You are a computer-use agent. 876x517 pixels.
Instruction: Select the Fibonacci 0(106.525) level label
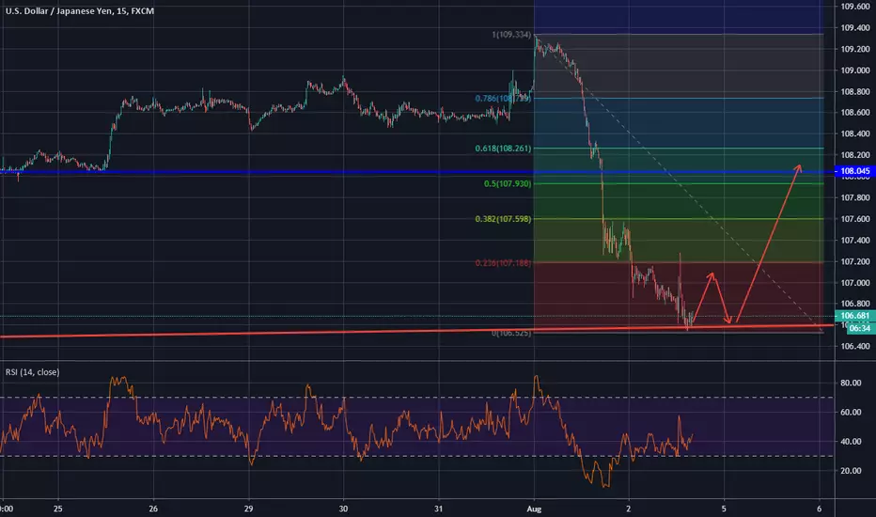click(x=511, y=333)
